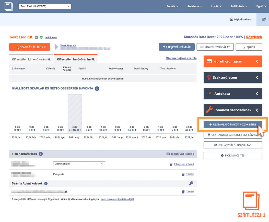Click Új számlát állítok ki button
This screenshot has height=222, width=269.
[x=30, y=47]
